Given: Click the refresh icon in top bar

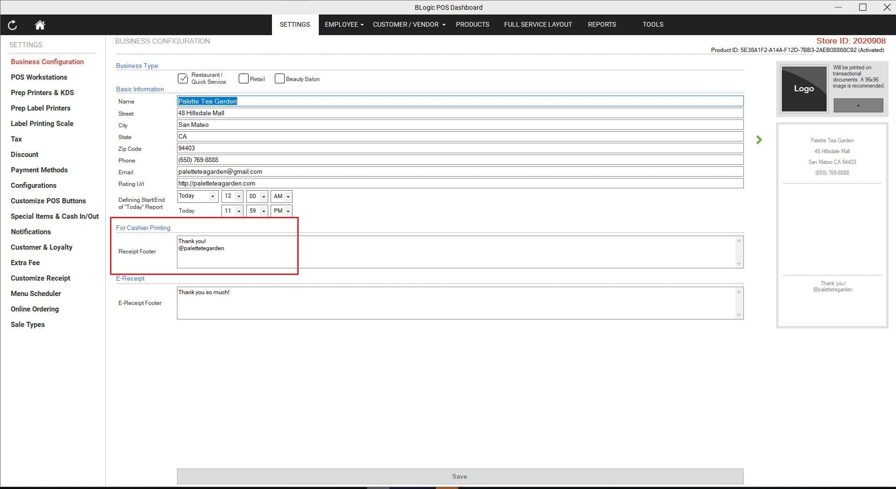Looking at the screenshot, I should coord(13,25).
